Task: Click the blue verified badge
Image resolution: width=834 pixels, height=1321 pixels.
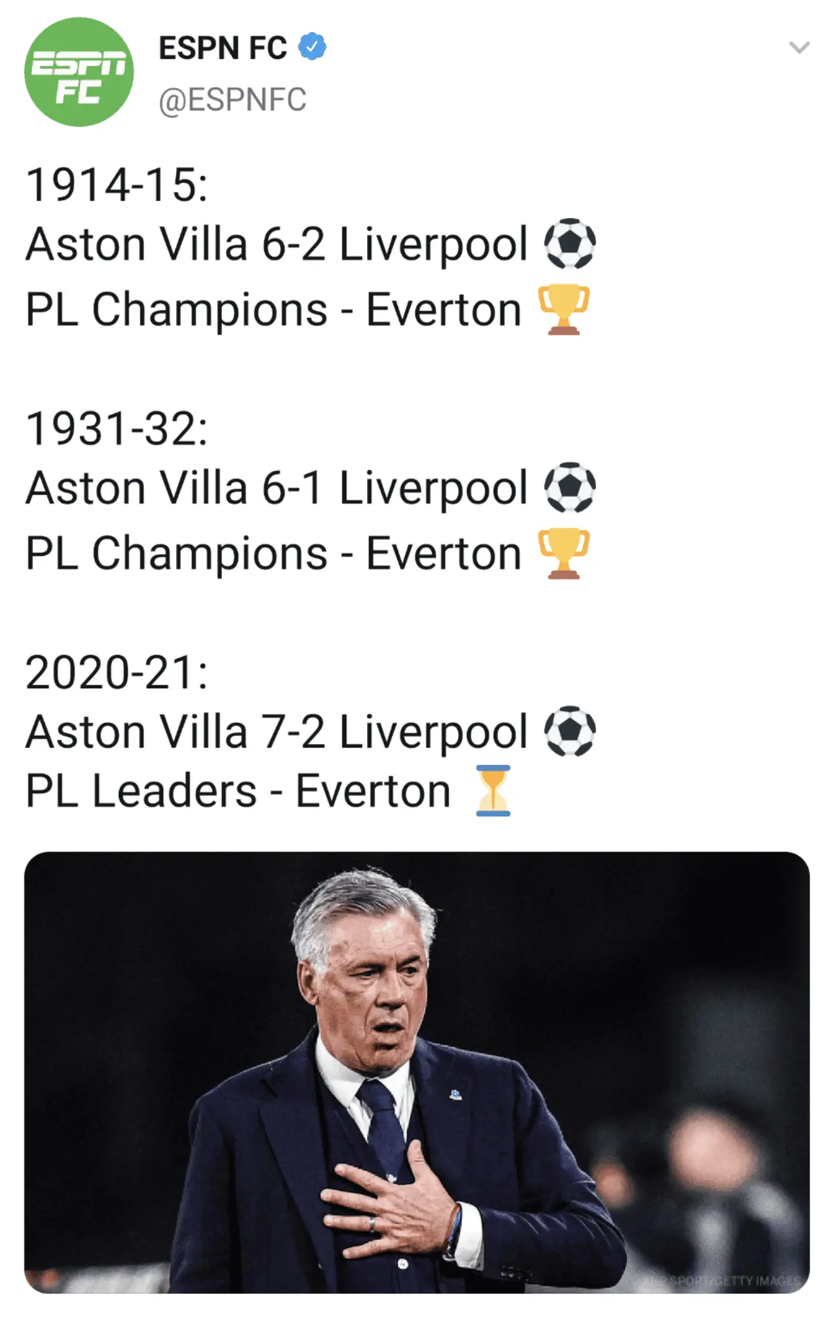Action: 313,47
